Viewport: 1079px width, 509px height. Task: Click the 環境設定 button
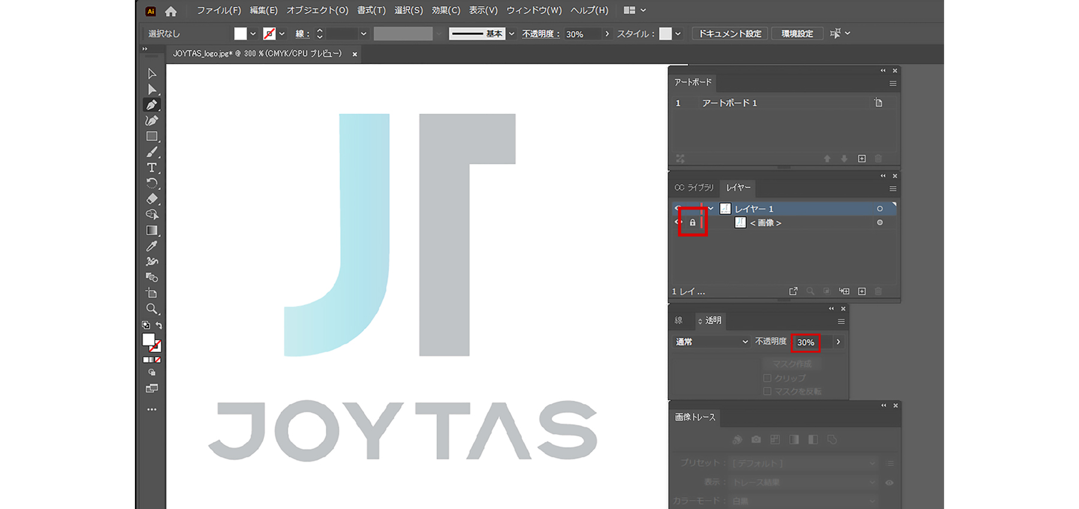coord(797,34)
